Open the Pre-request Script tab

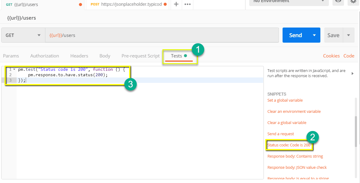[140, 56]
